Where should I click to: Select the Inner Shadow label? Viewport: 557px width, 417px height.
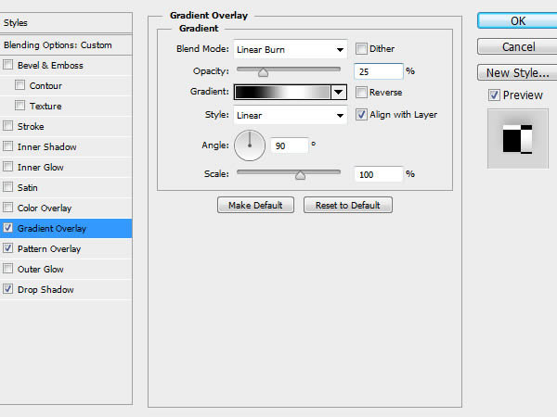click(x=47, y=146)
